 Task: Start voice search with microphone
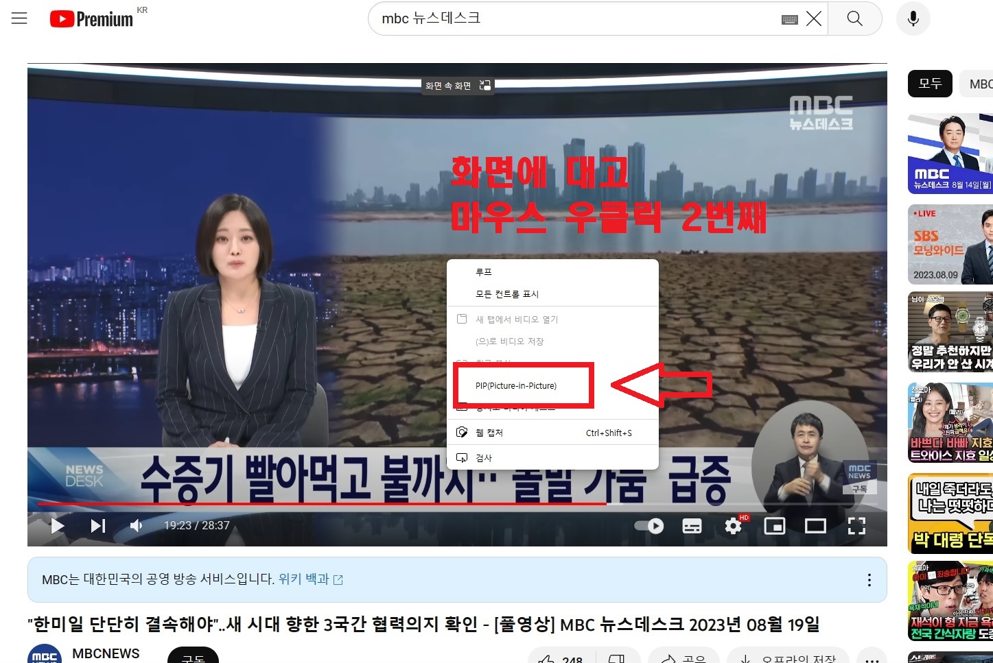pyautogui.click(x=913, y=19)
